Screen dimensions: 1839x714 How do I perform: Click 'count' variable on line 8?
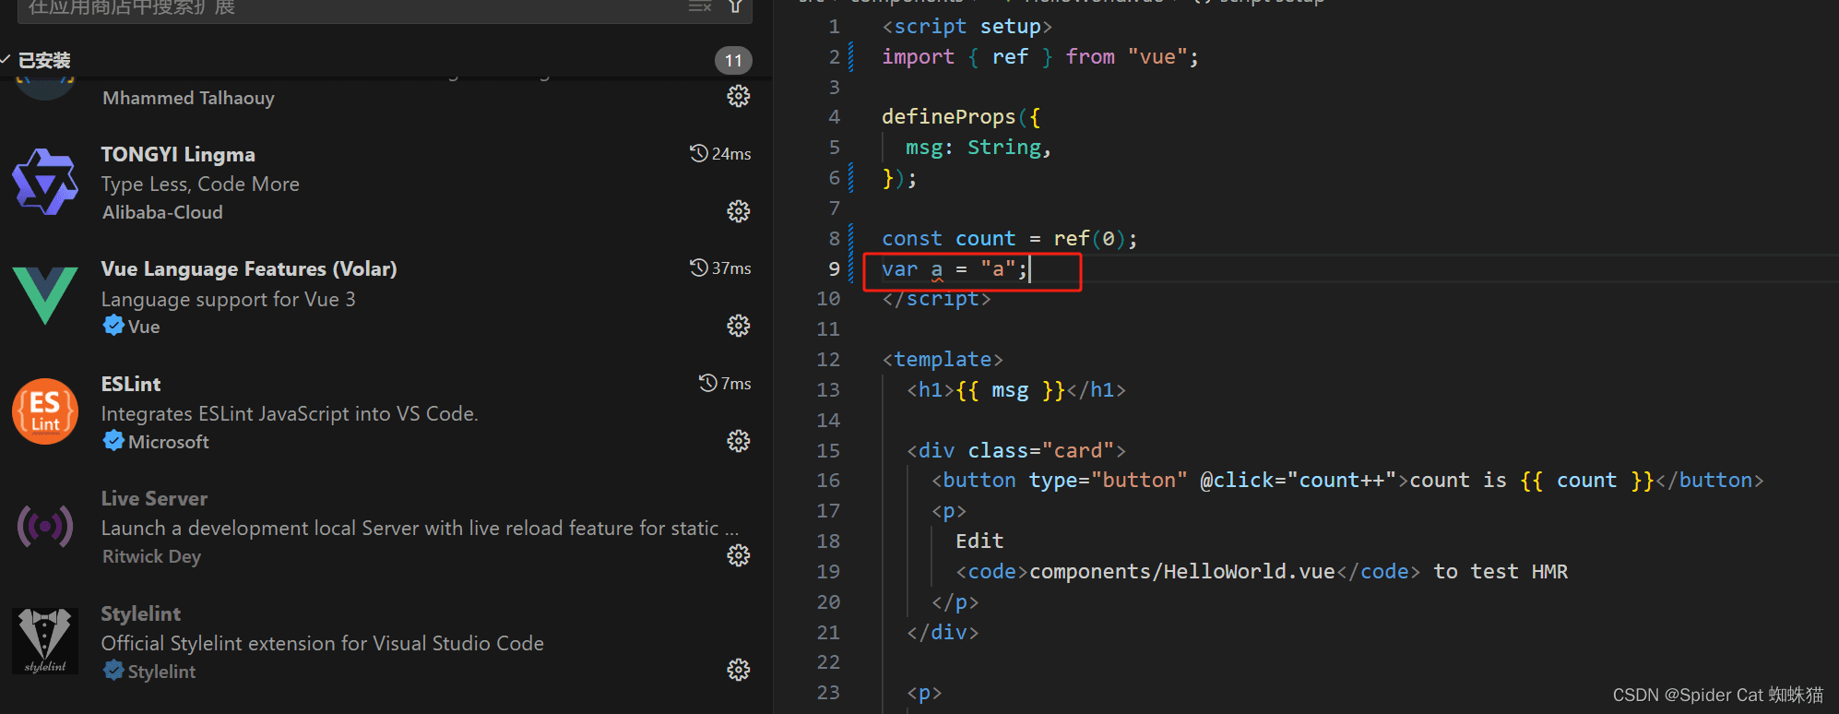pyautogui.click(x=985, y=238)
